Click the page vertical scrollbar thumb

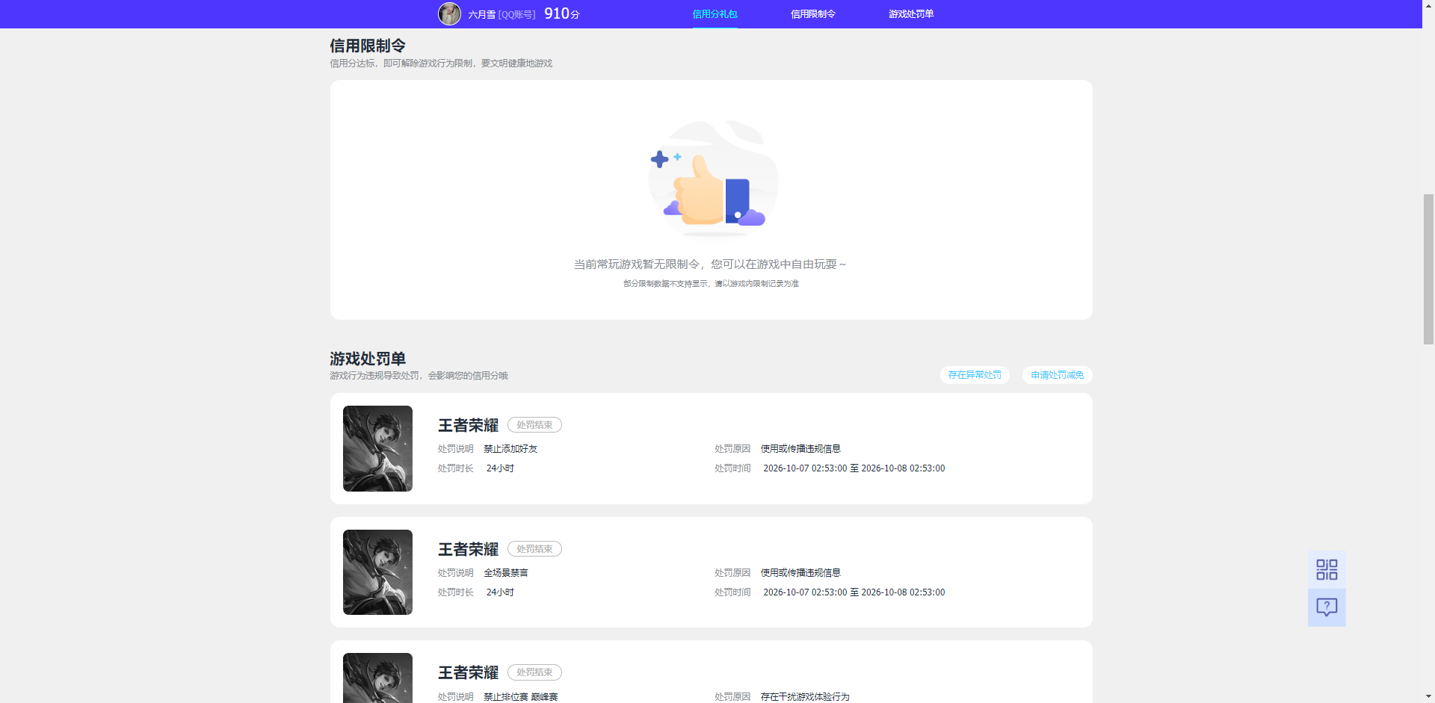pos(1428,269)
